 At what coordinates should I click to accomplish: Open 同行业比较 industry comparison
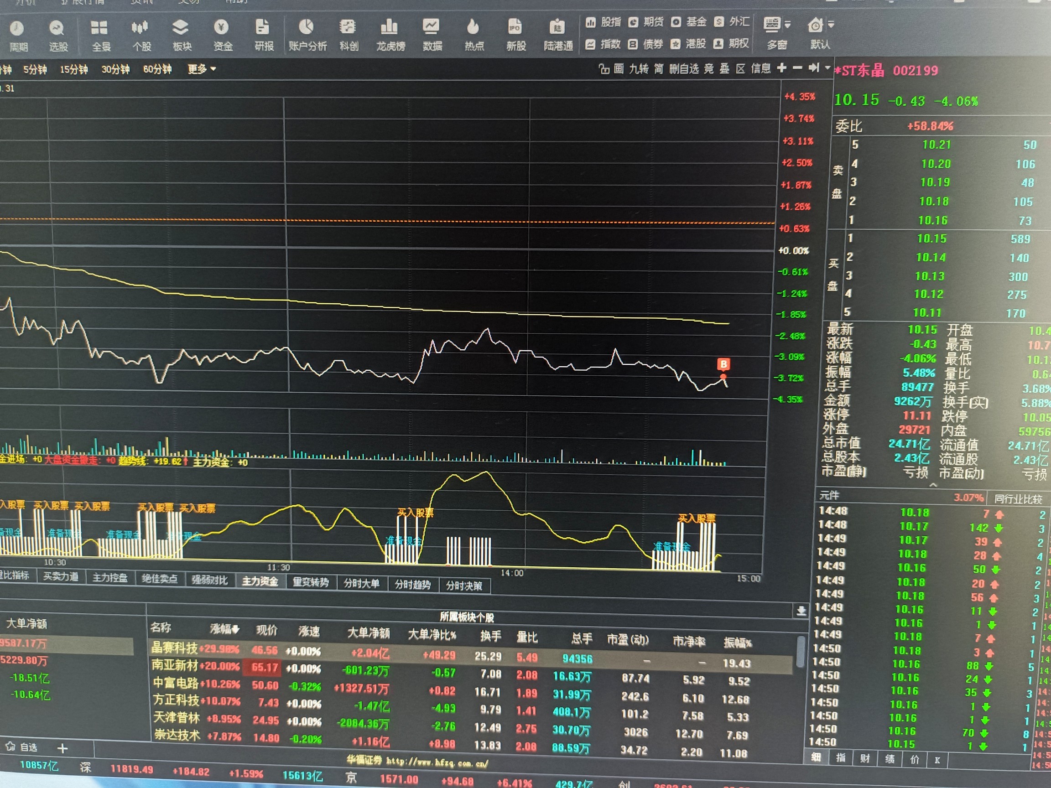point(1018,499)
